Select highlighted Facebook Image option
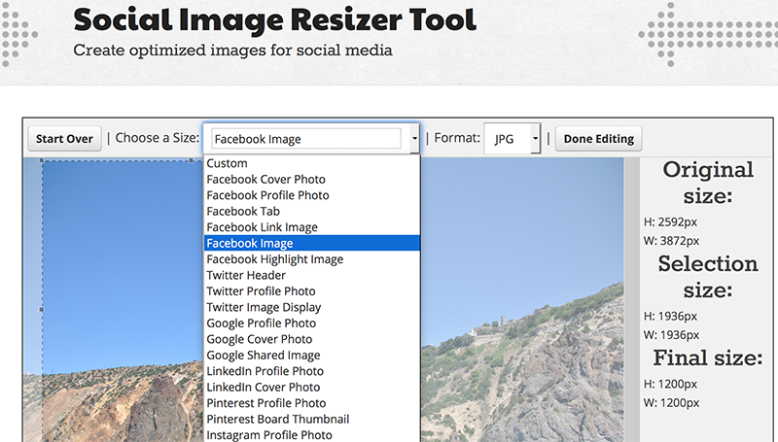The height and width of the screenshot is (442, 778). (311, 243)
